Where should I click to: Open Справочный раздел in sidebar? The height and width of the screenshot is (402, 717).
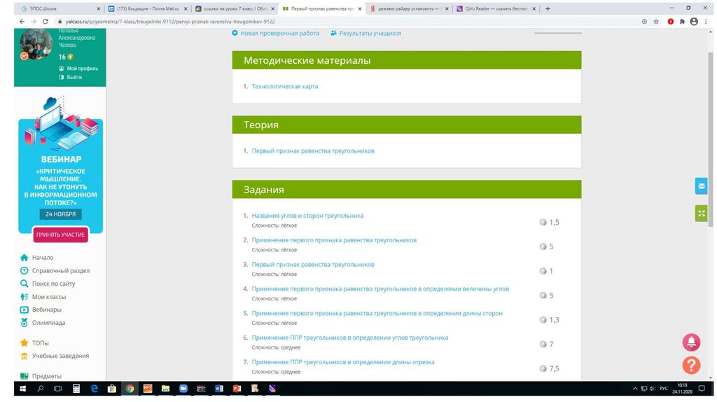(61, 270)
